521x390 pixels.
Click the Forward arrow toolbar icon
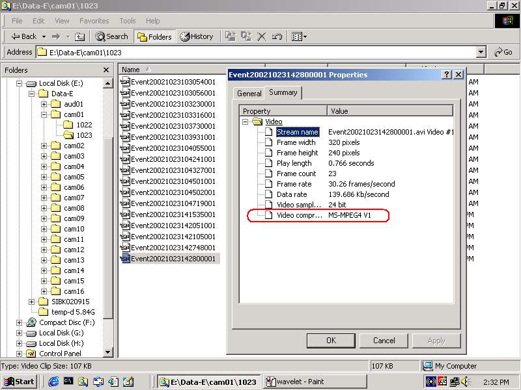point(56,36)
